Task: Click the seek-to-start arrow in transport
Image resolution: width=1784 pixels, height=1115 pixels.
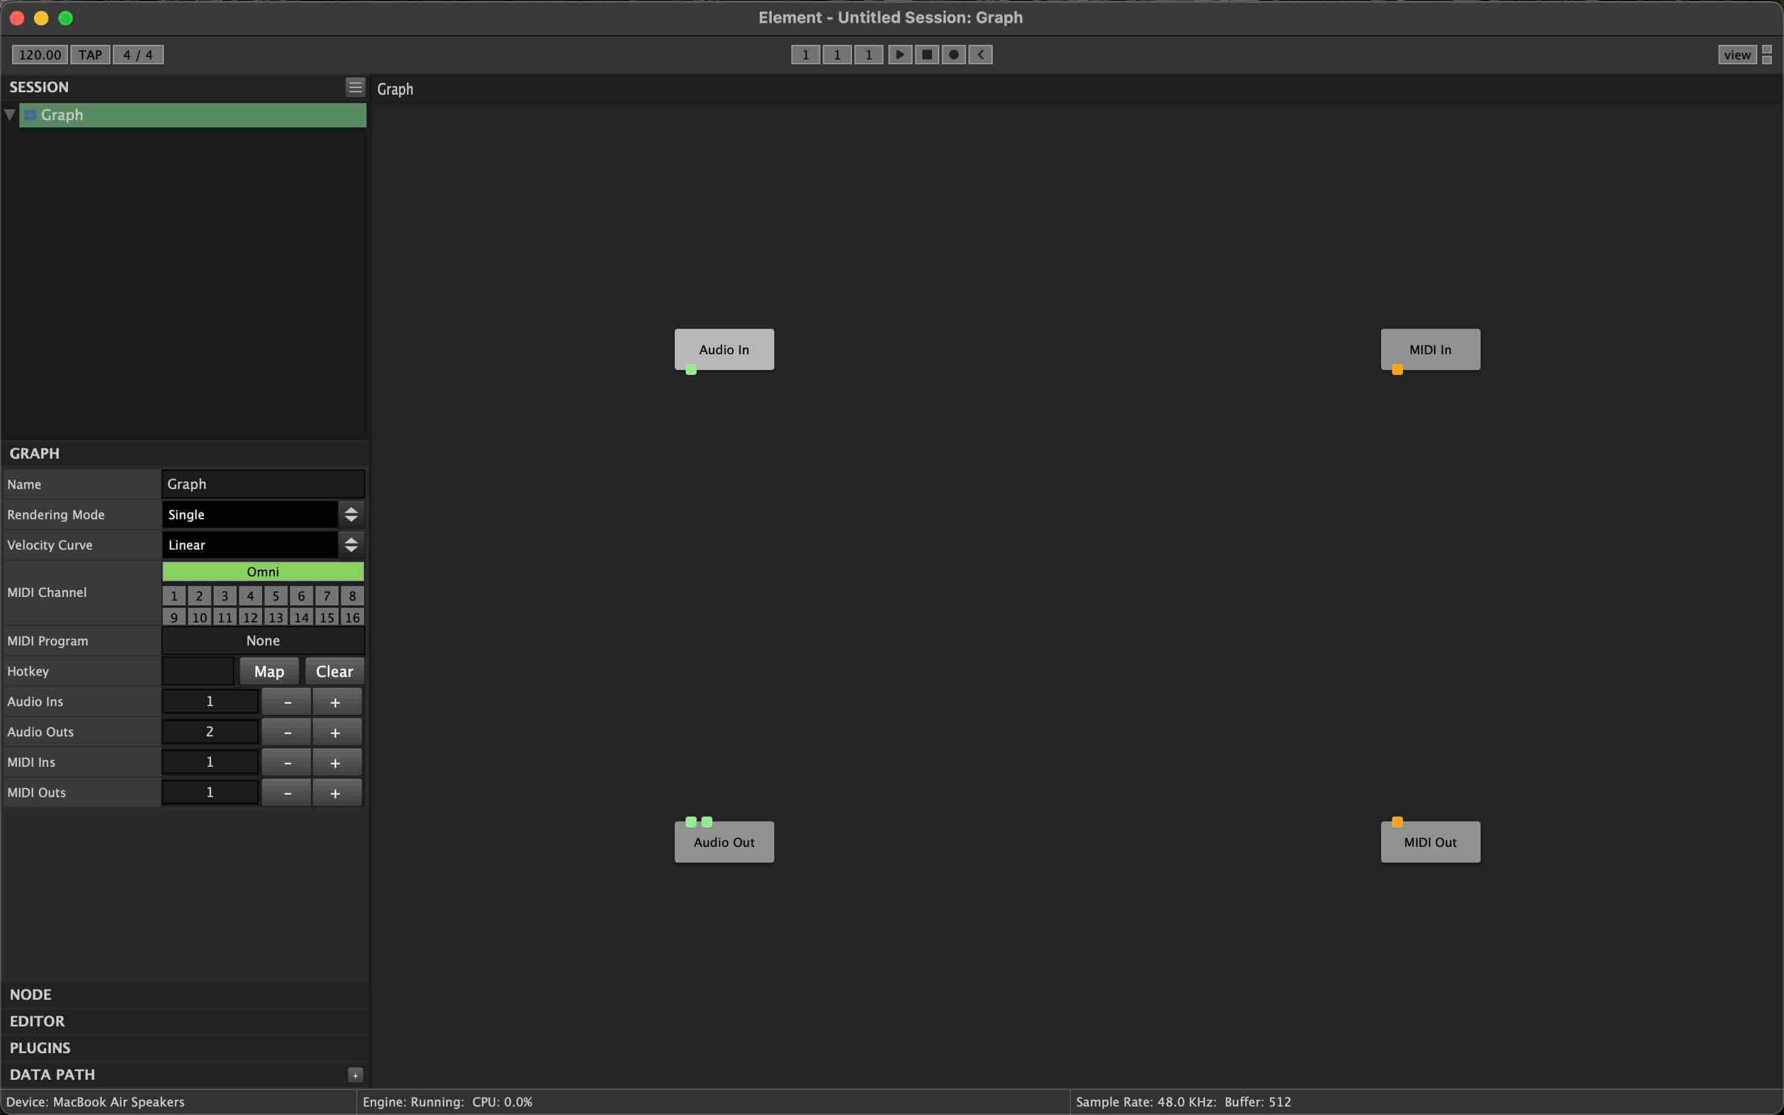Action: tap(980, 55)
